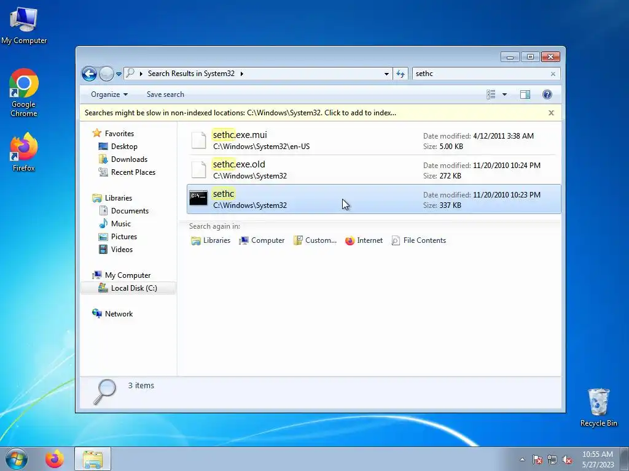The height and width of the screenshot is (471, 629).
Task: Select My Computer in navigation pane
Action: [128, 275]
